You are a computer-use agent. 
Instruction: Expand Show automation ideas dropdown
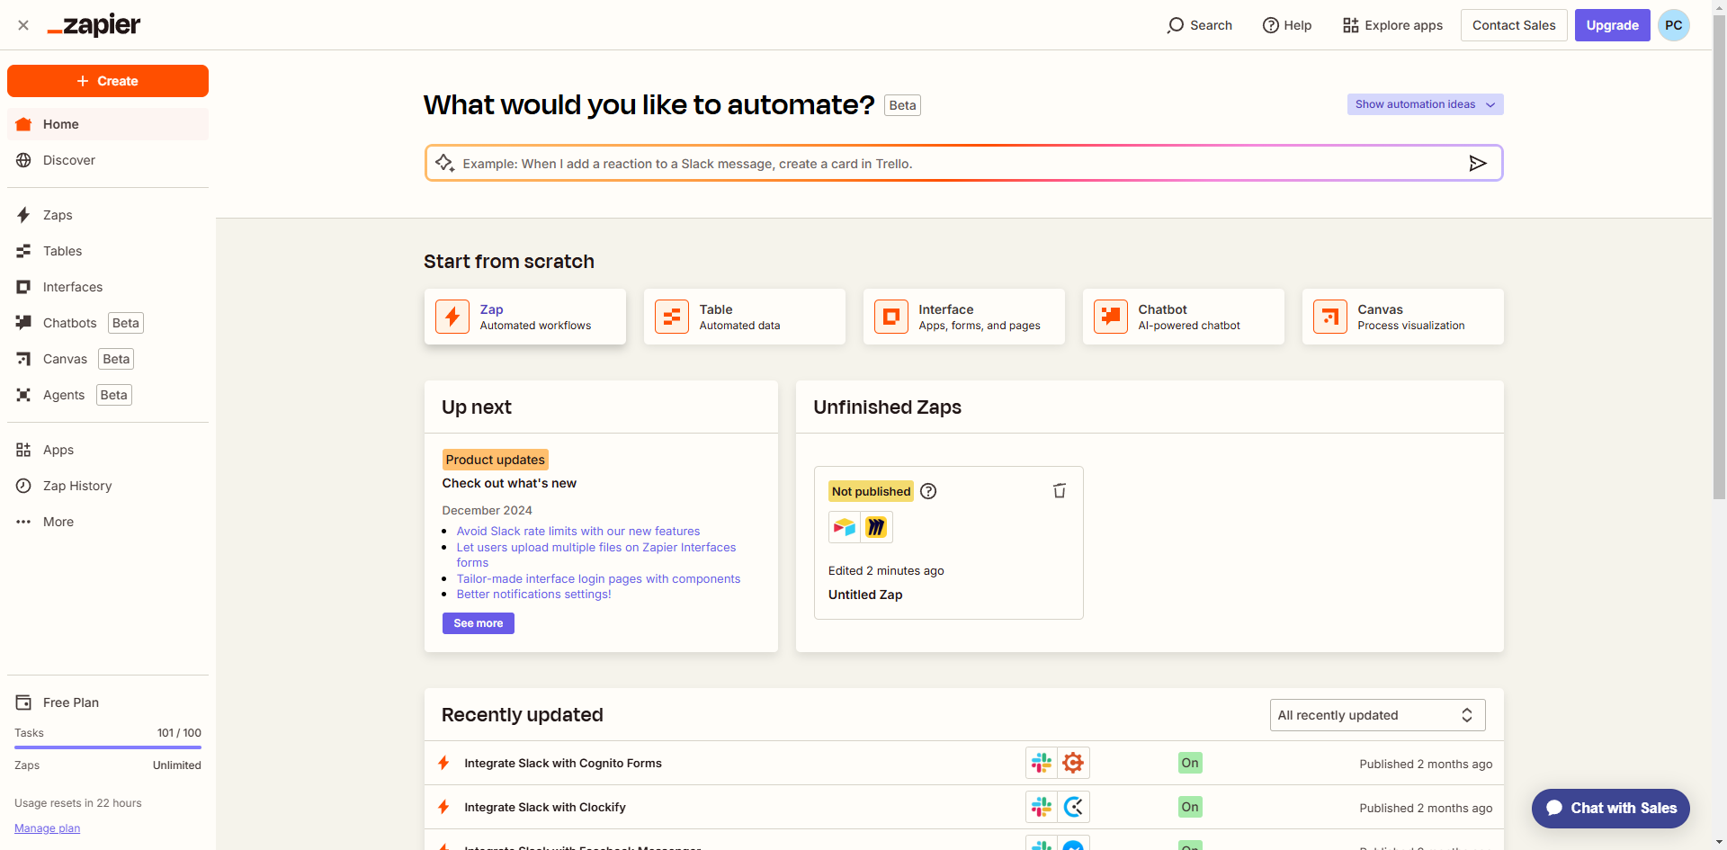pyautogui.click(x=1425, y=104)
